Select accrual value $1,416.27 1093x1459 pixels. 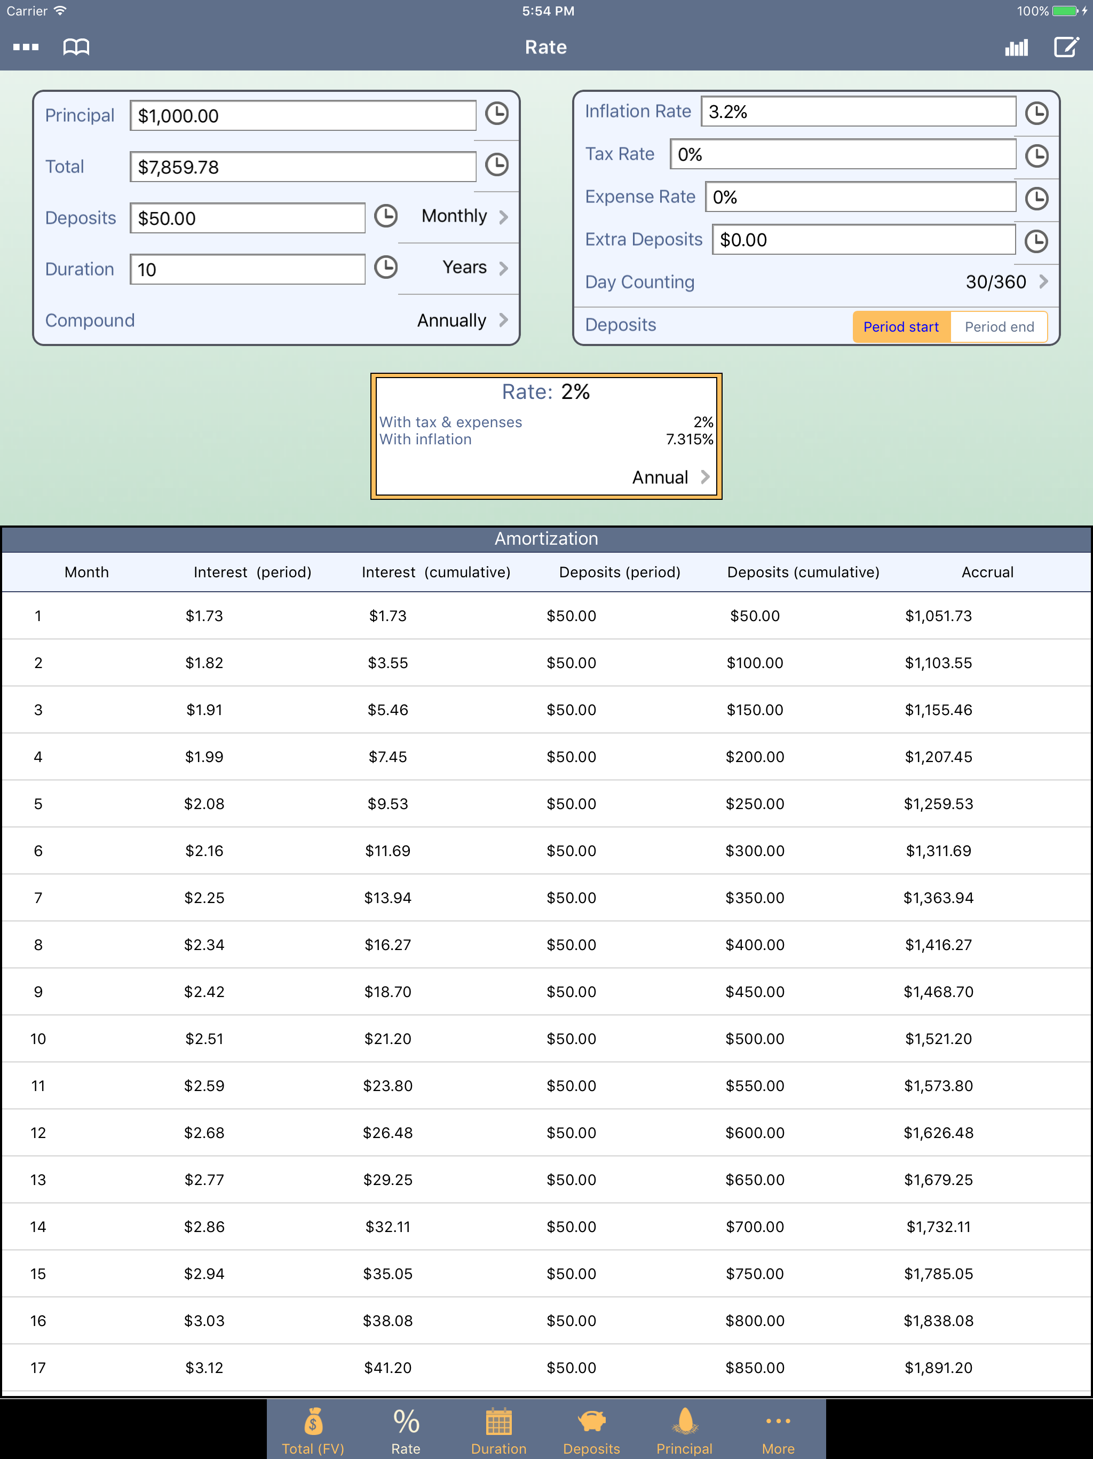tap(938, 945)
